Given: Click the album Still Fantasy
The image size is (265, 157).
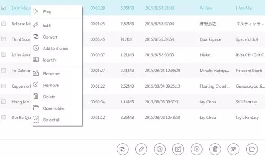Looking at the screenshot, I should [246, 102].
